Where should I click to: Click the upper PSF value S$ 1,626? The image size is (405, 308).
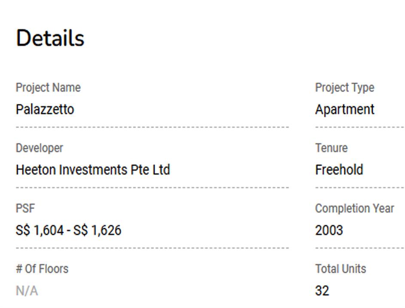click(97, 231)
